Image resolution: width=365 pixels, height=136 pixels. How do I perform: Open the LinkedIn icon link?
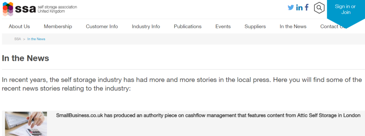299,7
